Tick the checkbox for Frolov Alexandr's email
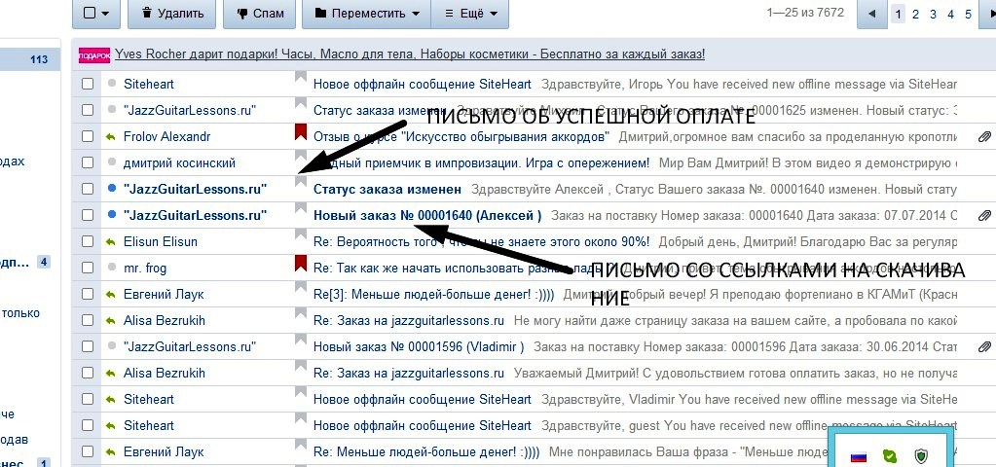 click(x=88, y=137)
